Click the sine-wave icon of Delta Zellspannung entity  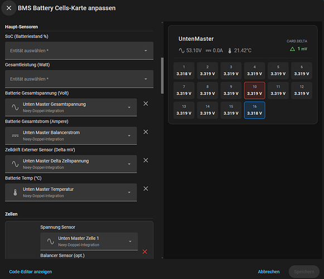tap(15, 164)
